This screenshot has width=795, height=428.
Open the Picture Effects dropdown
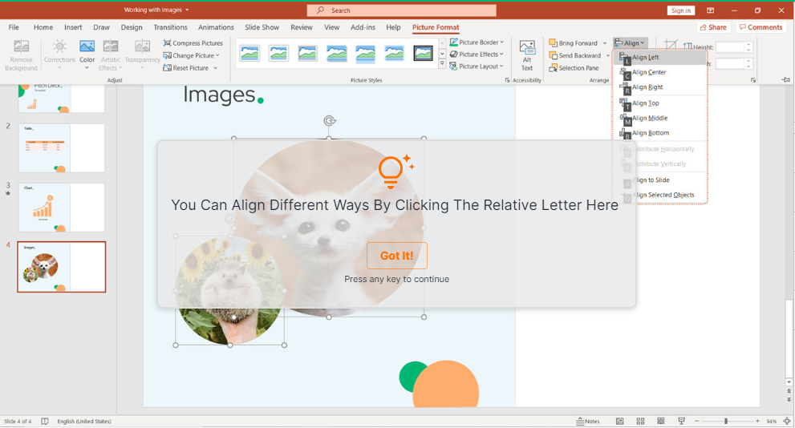coord(477,55)
